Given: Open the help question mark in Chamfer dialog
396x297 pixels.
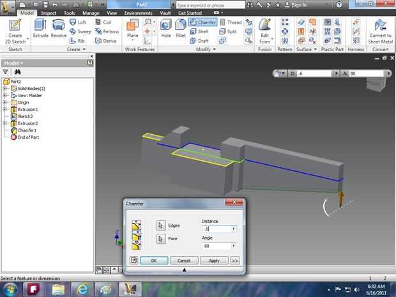Looking at the screenshot, I should [x=133, y=261].
